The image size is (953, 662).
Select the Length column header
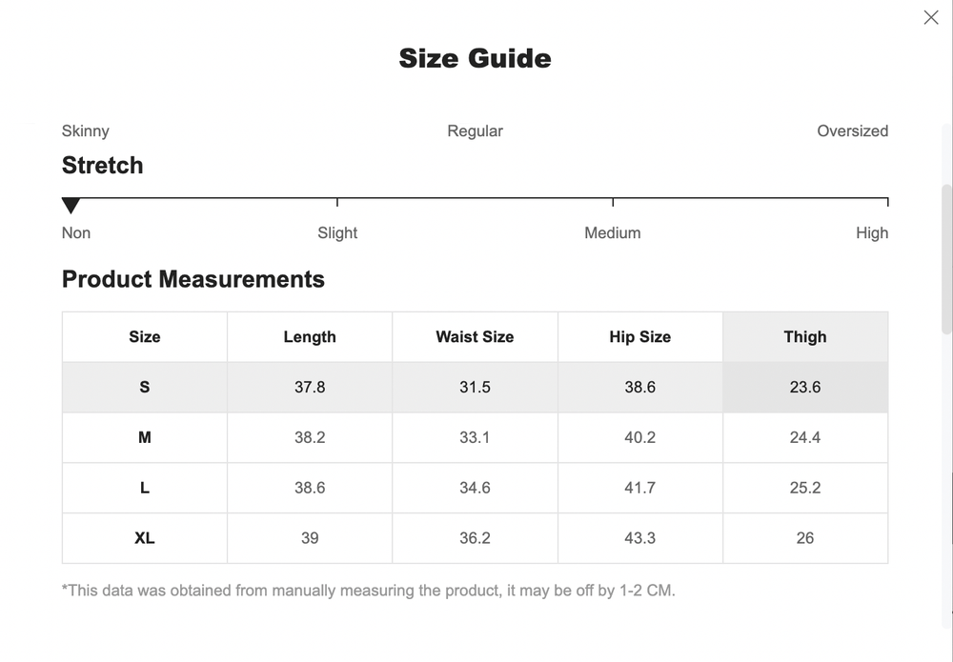pyautogui.click(x=309, y=336)
